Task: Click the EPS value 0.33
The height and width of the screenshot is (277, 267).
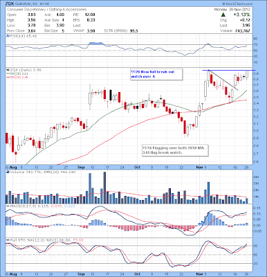Action: click(x=91, y=20)
